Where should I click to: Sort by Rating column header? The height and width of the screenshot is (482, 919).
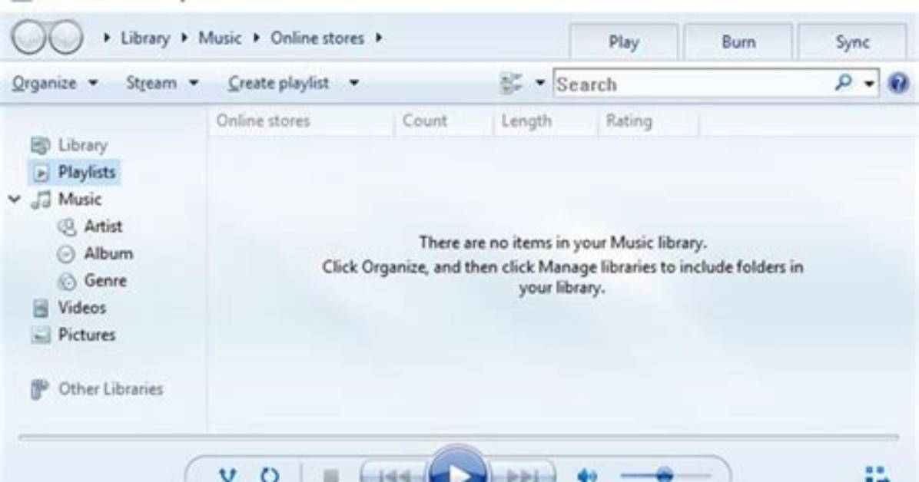(629, 121)
